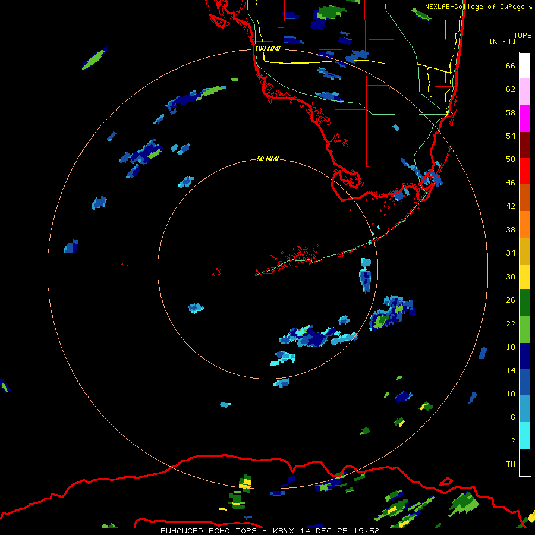Click the light pink legend swatch

click(525, 92)
